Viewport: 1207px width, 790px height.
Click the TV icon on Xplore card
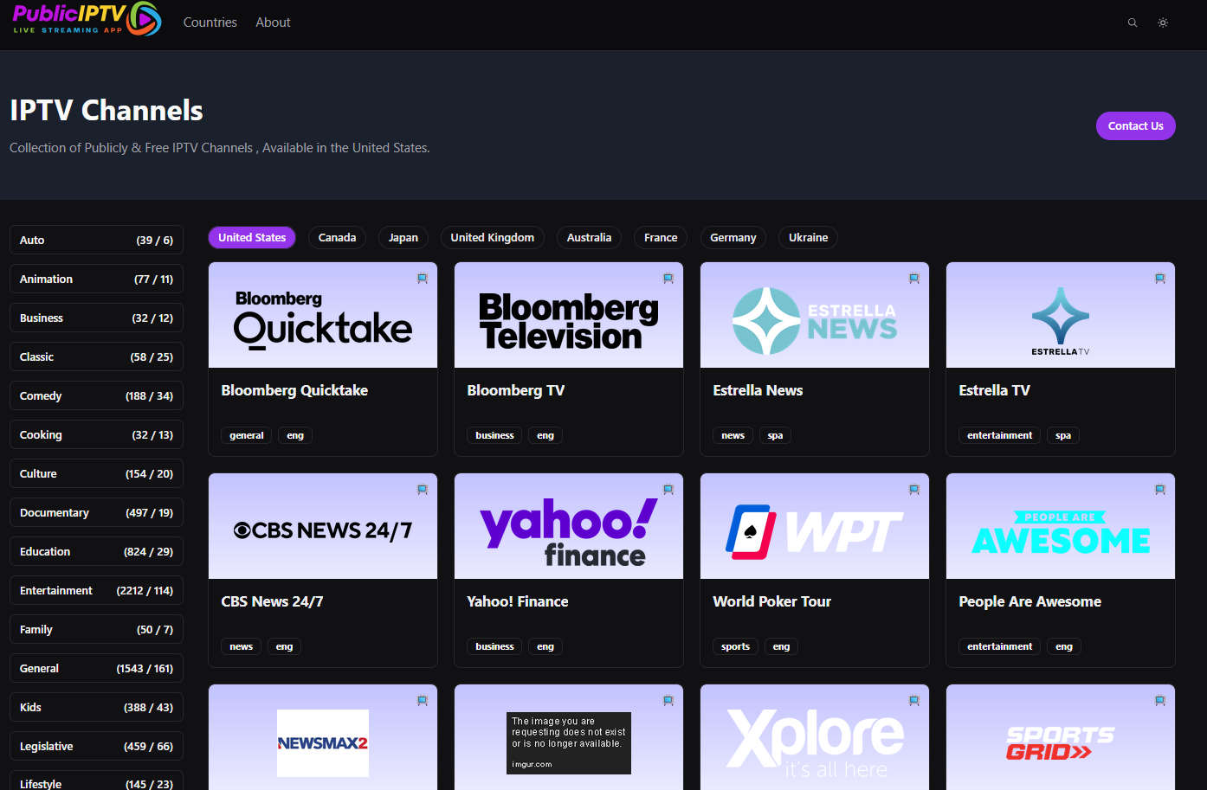914,701
